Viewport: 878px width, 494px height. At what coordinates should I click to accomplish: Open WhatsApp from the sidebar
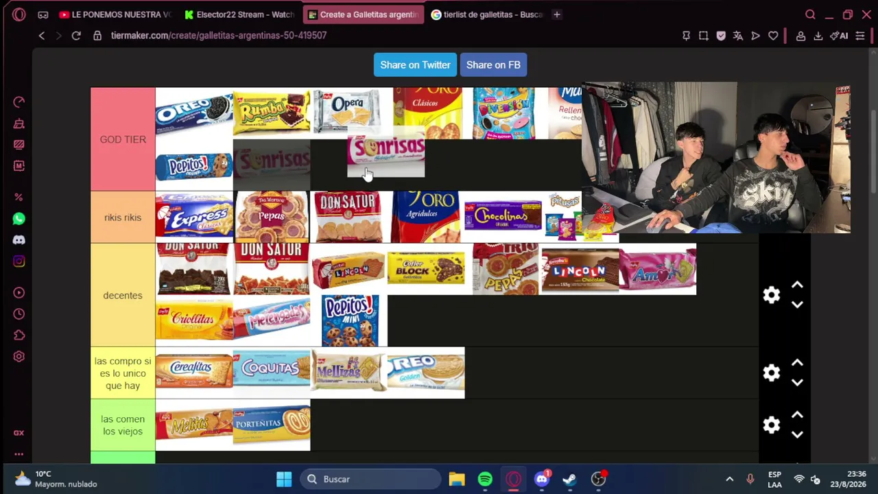[x=19, y=219]
